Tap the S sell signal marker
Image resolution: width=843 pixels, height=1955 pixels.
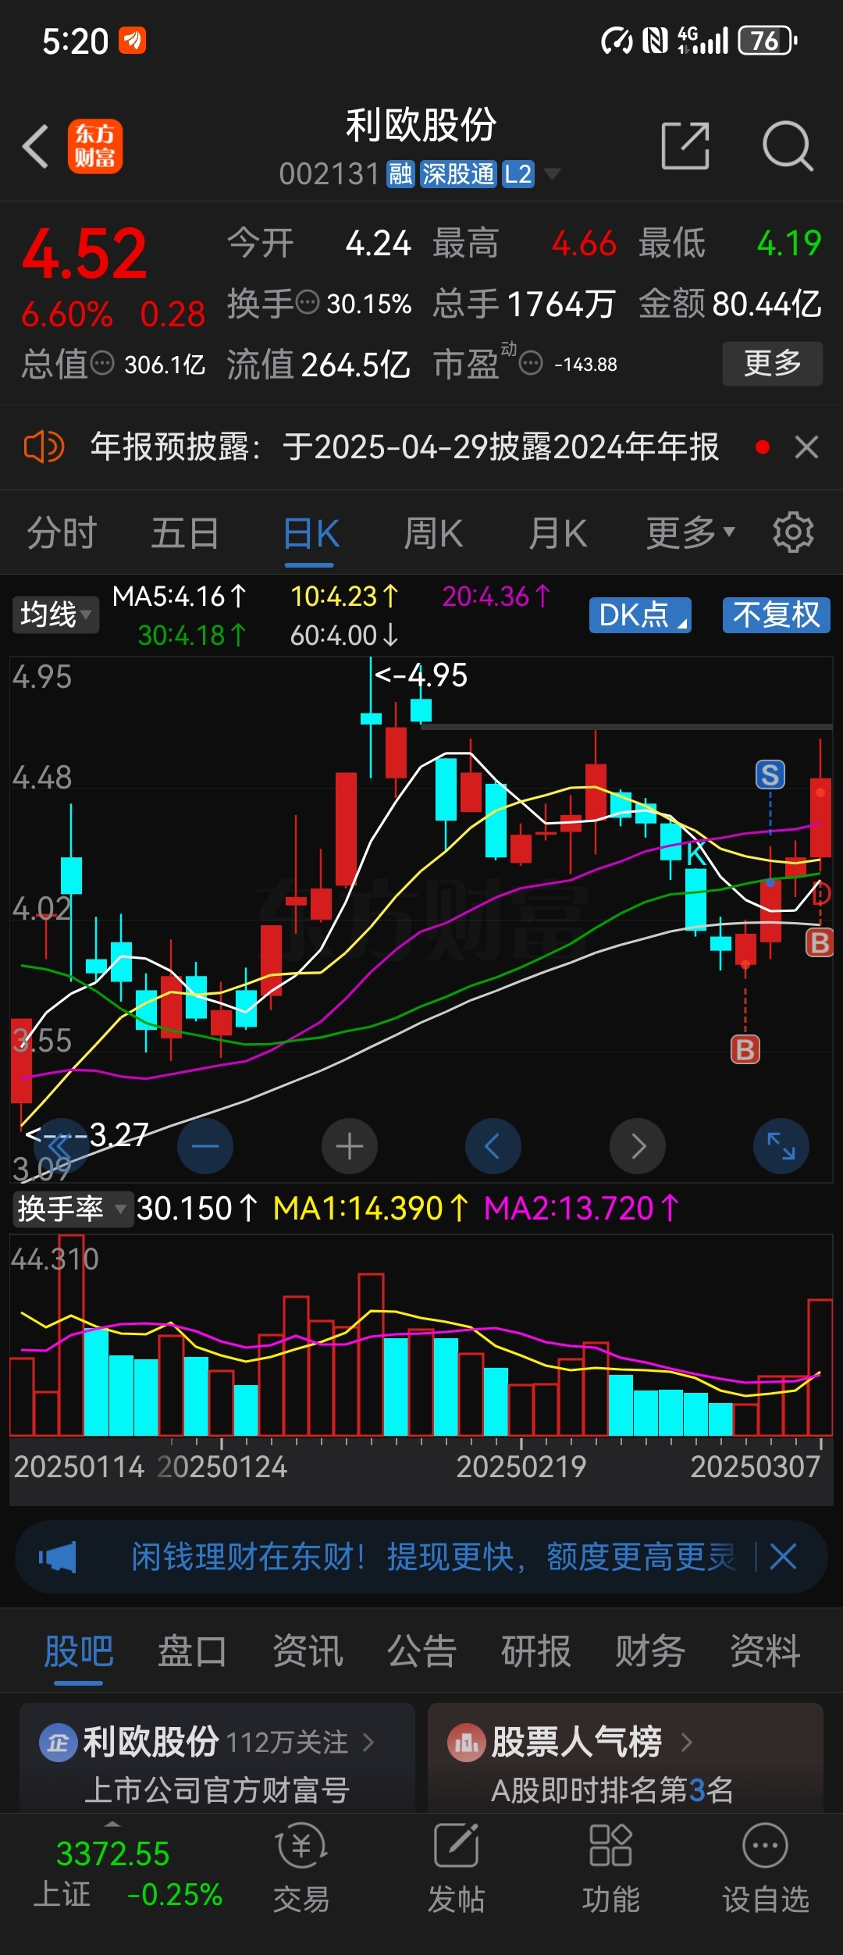click(x=770, y=775)
